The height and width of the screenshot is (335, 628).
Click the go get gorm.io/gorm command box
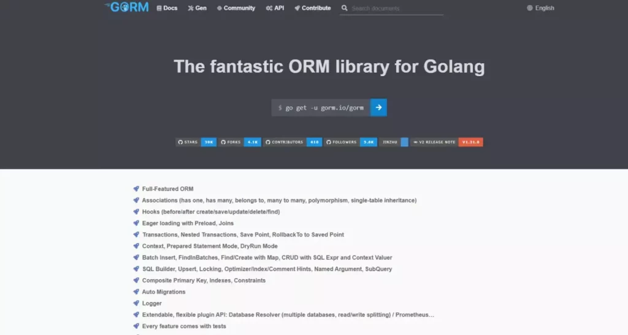click(321, 107)
